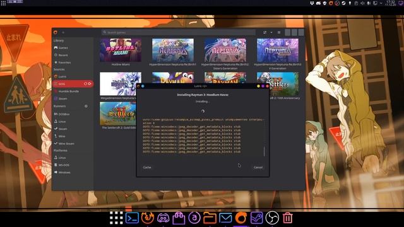Launch Steam from the dock

point(257,218)
